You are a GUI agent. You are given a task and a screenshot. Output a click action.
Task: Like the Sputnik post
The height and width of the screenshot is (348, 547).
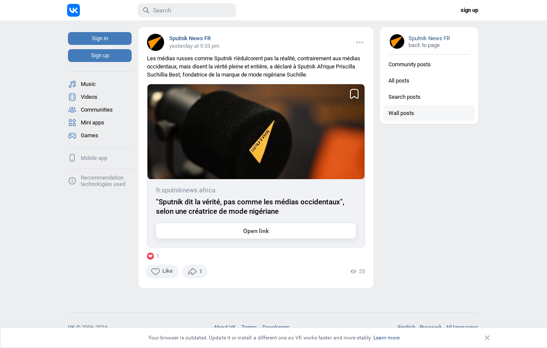(162, 271)
